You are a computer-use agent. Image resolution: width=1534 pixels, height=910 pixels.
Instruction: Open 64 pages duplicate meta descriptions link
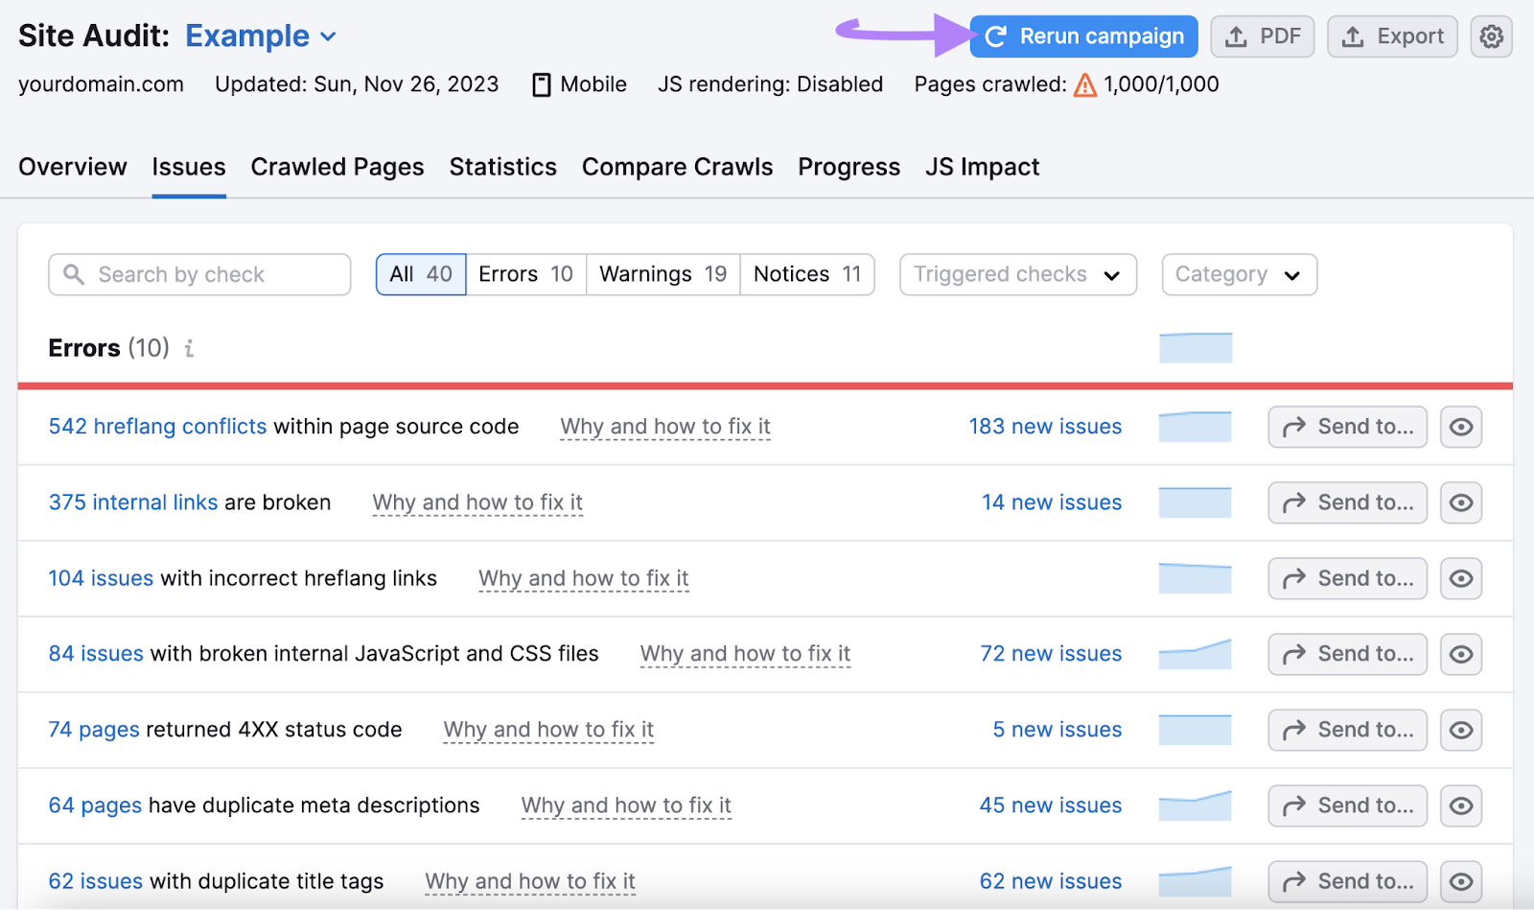coord(95,805)
